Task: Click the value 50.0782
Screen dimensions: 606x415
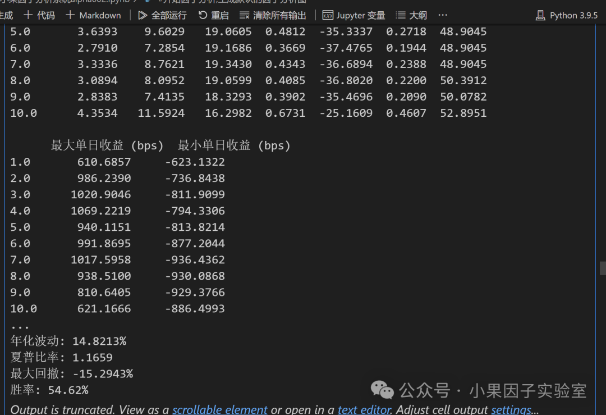Action: 463,97
